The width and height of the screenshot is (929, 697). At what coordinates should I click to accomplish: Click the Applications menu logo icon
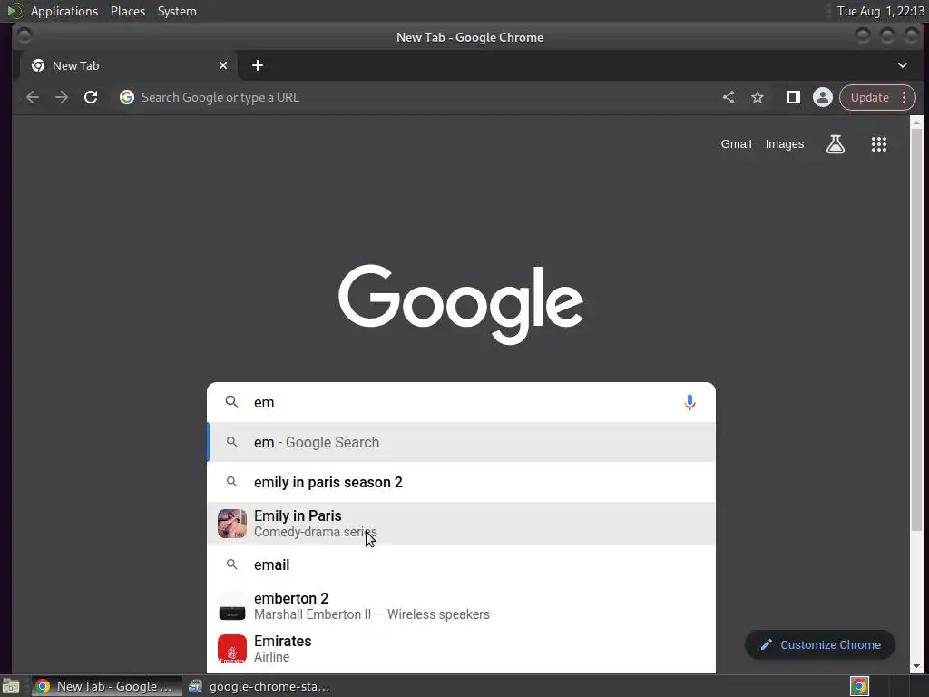coord(15,11)
